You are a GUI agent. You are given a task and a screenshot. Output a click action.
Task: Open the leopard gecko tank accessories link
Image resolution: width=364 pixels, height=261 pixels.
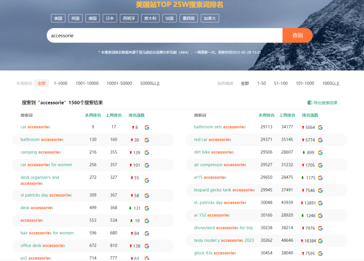[x=224, y=190]
